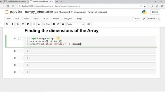Open the command palette keyboard icon
165x92 pixels.
[89, 24]
